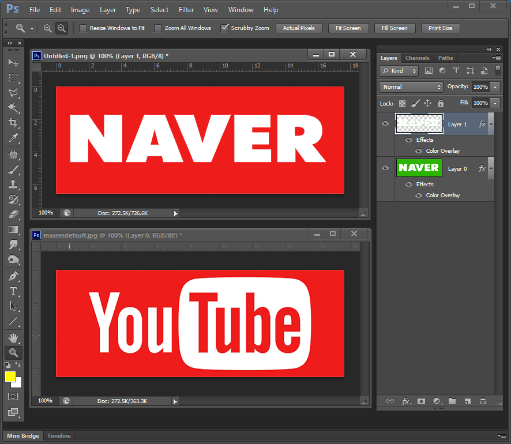Select the Clone Stamp tool
The image size is (511, 444).
13,185
